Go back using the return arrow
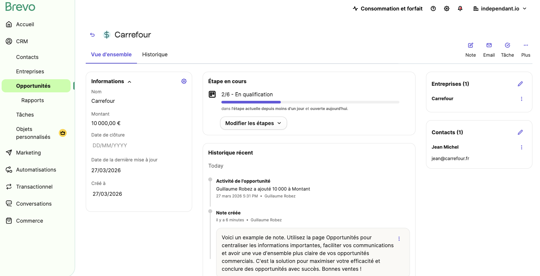540x276 pixels. tap(92, 35)
